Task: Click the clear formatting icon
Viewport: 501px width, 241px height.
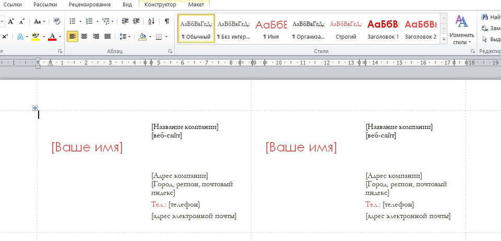Action: pos(57,21)
